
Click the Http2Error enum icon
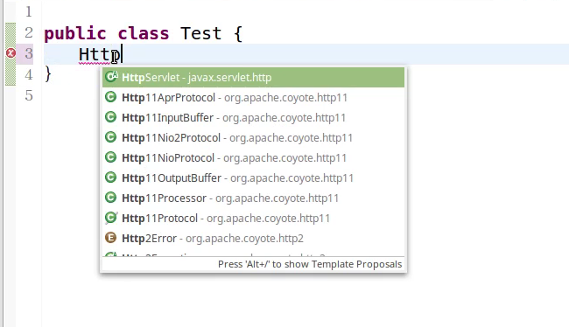(x=110, y=238)
